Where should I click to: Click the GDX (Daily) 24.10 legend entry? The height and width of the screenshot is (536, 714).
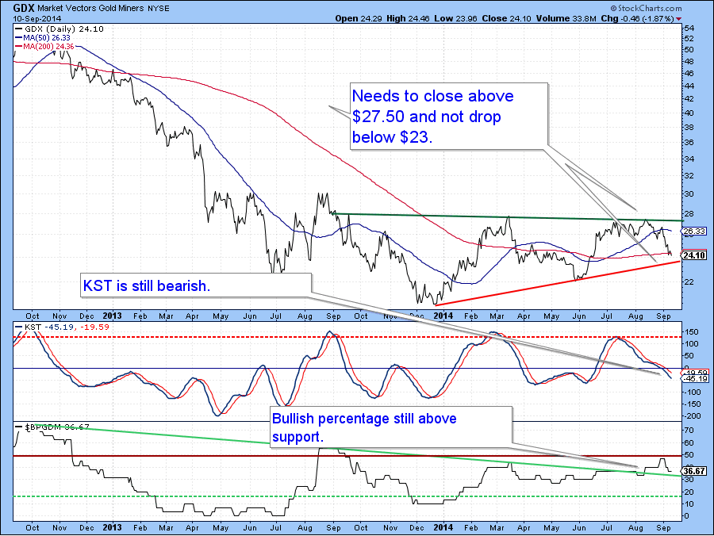pos(60,29)
